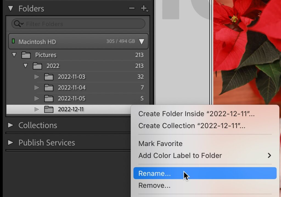Expand the Publish Services panel
Viewport: 281px width, 197px height.
click(x=11, y=143)
